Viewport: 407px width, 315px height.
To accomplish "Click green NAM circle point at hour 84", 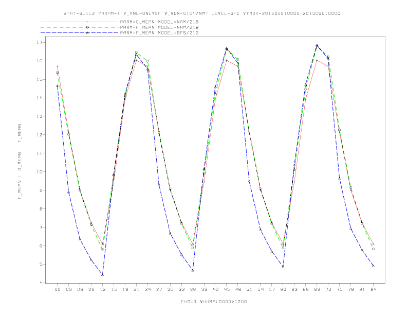I will pyautogui.click(x=373, y=249).
